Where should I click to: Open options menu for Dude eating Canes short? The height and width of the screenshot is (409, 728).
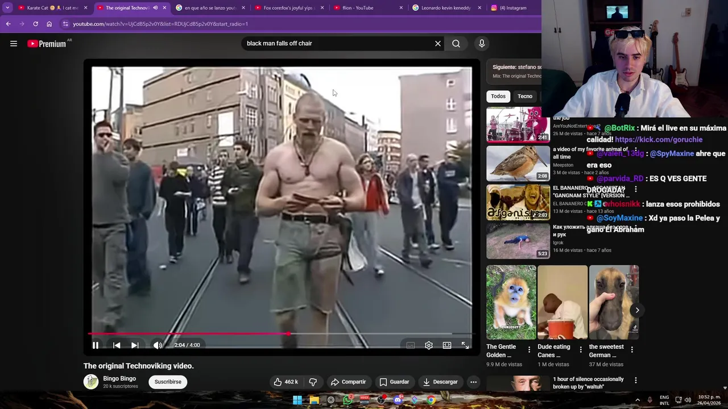click(x=580, y=349)
